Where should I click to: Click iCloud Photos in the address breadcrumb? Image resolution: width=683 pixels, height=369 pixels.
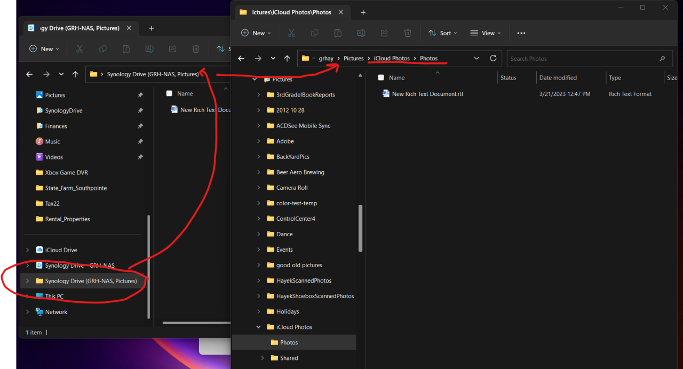tap(392, 59)
